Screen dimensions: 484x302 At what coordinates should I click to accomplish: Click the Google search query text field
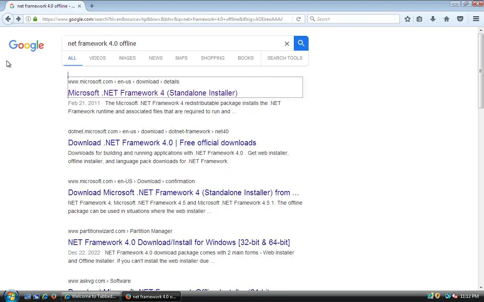coord(174,43)
